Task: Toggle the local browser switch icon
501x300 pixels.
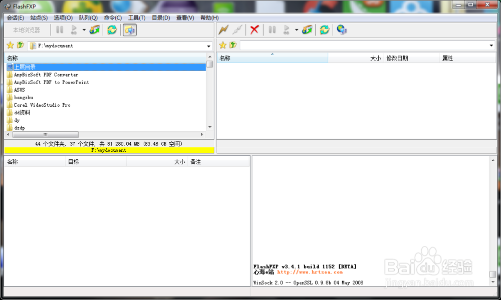Action: click(130, 30)
